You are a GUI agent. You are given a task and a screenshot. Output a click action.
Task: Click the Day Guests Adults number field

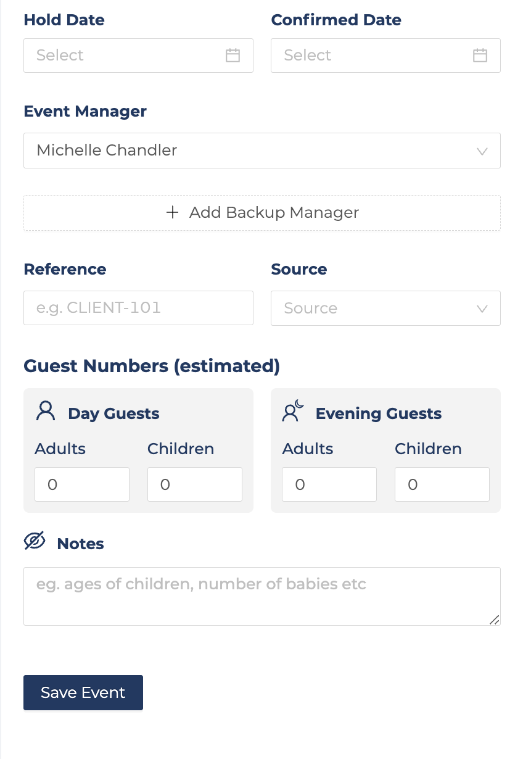click(82, 484)
